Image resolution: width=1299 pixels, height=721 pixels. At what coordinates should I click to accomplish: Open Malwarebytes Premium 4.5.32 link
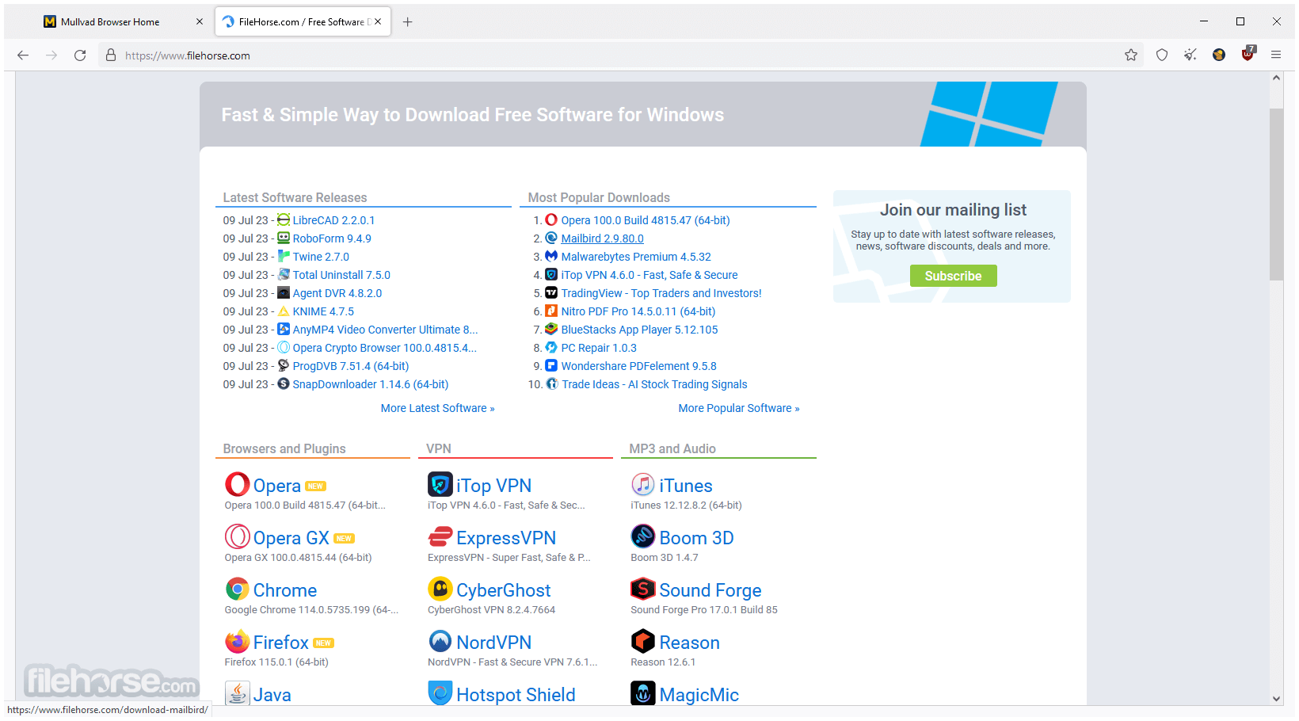tap(636, 257)
